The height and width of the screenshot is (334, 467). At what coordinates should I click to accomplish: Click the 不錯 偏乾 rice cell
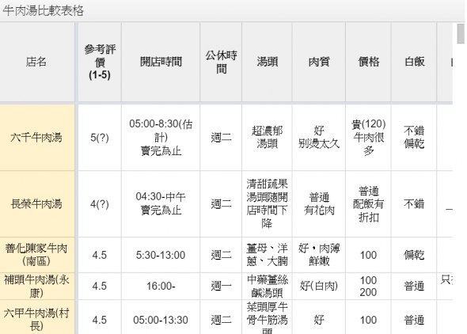tap(414, 137)
